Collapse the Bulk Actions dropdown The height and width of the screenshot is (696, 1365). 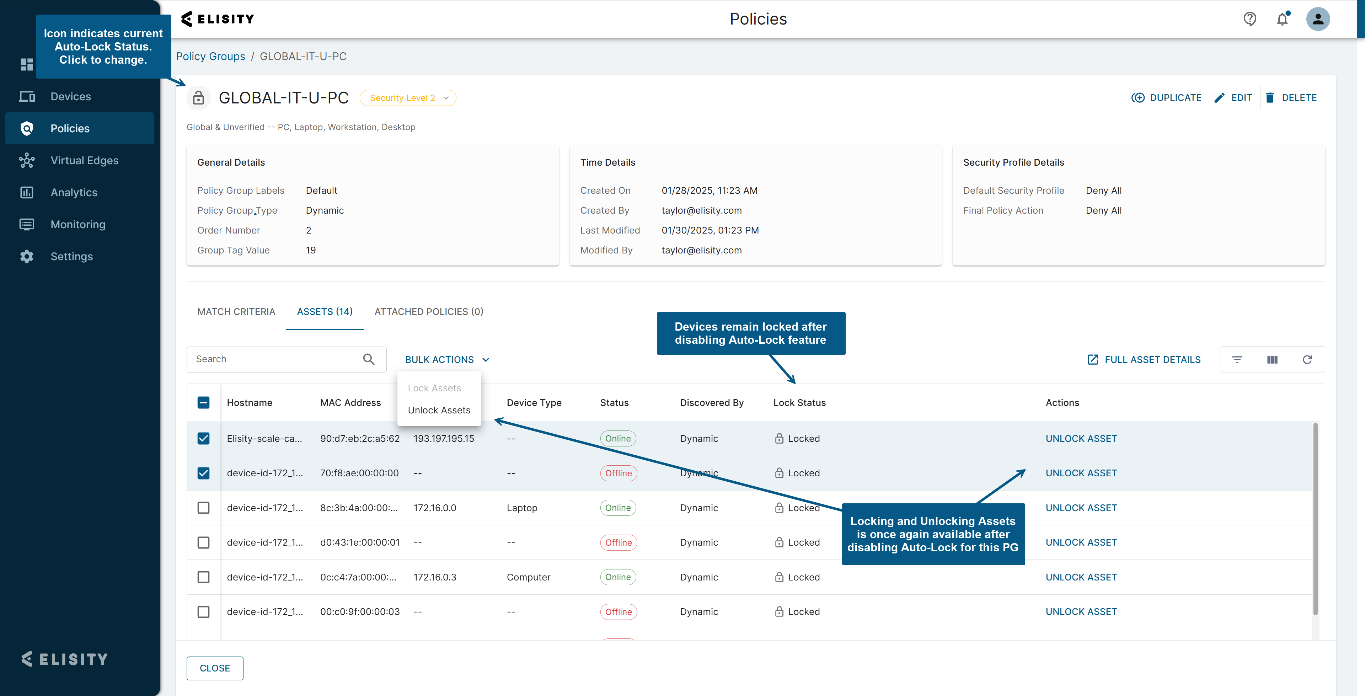[447, 359]
